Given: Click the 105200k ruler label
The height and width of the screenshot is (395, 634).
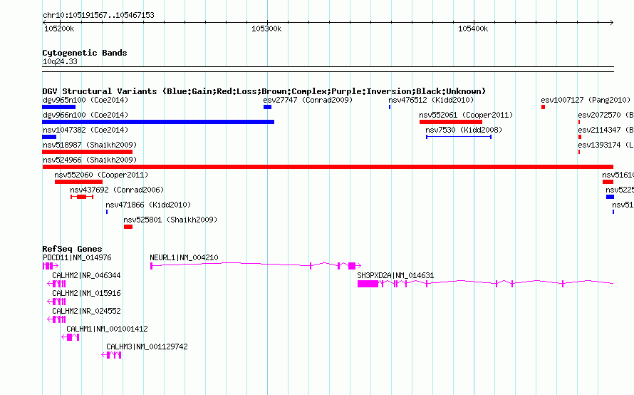Looking at the screenshot, I should click(x=59, y=29).
